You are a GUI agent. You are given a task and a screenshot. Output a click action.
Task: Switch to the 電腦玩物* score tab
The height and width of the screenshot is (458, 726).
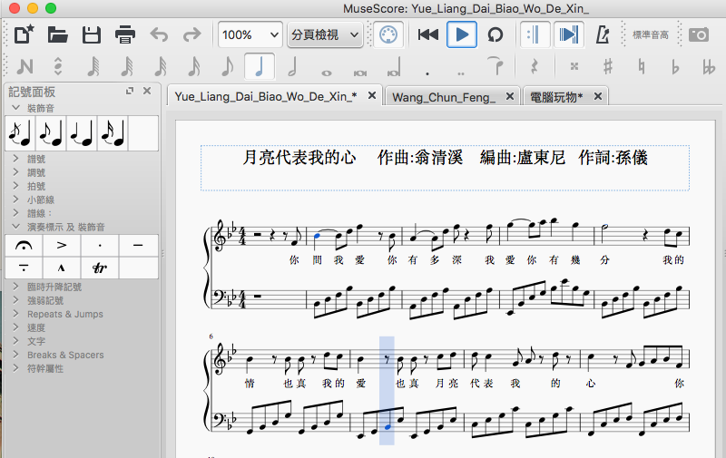(556, 96)
